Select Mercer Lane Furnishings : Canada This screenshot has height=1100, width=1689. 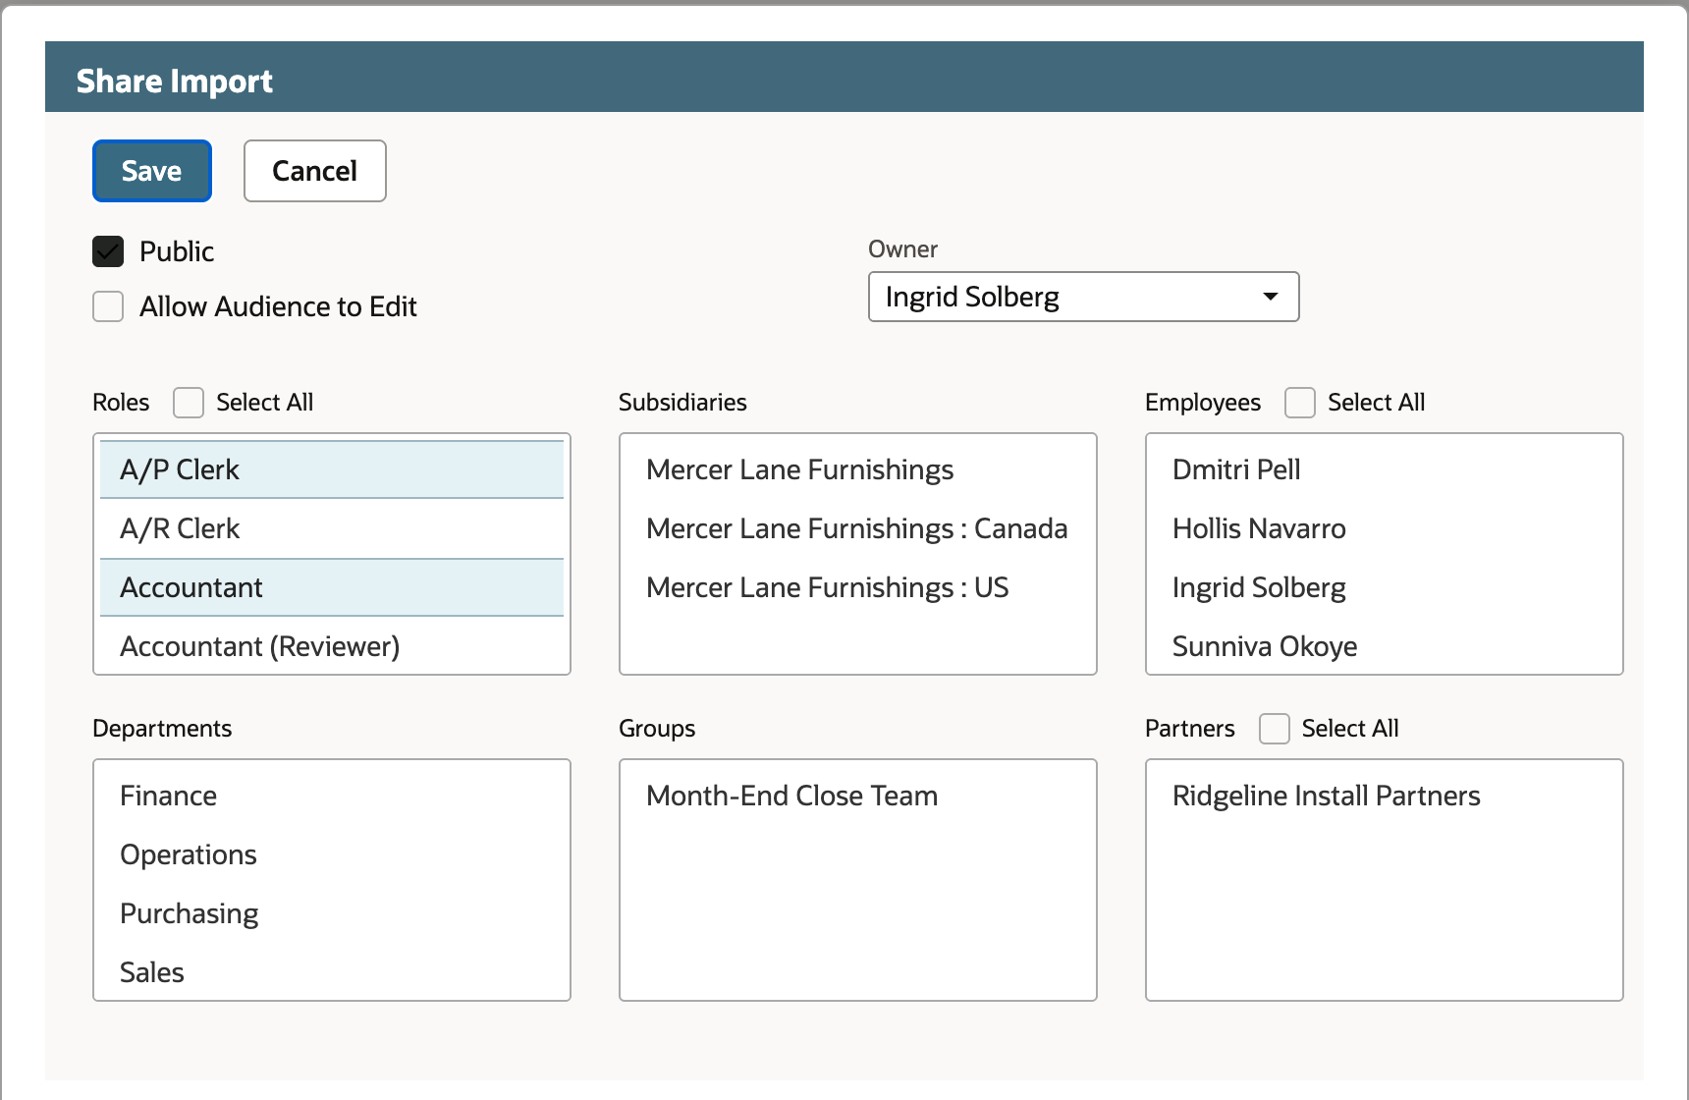click(x=858, y=528)
